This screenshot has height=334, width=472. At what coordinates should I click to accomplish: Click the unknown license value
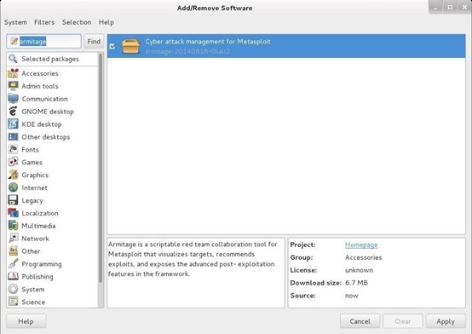click(x=359, y=270)
